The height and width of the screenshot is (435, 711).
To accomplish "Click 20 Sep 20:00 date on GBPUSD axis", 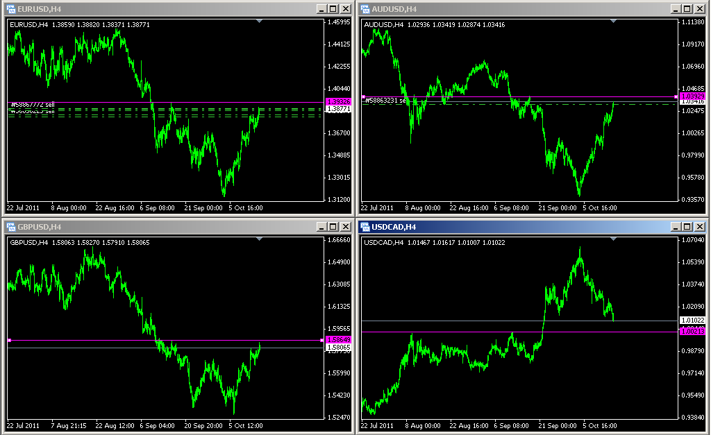I will [203, 426].
